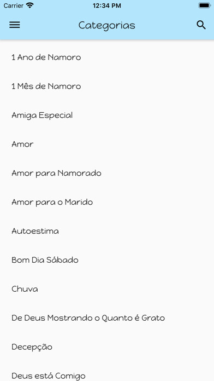214x381 pixels.
Task: Choose the Decepção category
Action: tap(107, 347)
